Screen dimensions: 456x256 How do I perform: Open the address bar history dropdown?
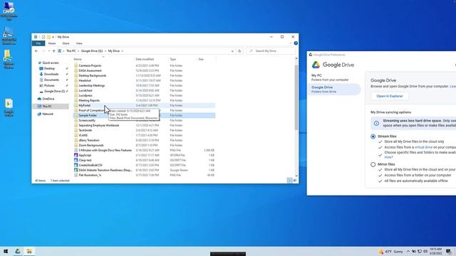[x=232, y=51]
